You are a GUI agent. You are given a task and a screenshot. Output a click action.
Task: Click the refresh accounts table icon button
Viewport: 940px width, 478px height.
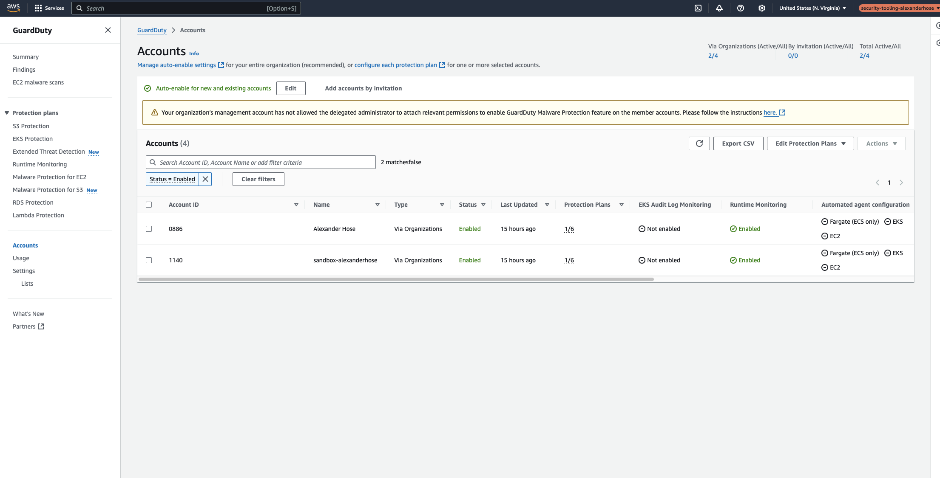click(x=699, y=143)
